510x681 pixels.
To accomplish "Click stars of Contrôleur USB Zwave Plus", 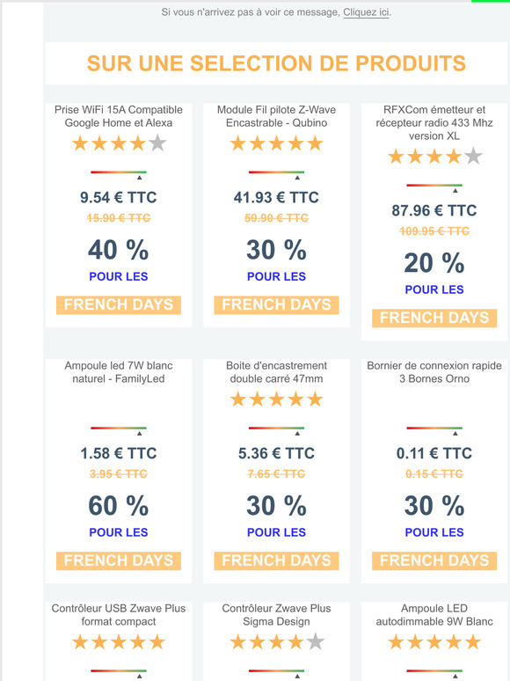I will click(x=119, y=641).
